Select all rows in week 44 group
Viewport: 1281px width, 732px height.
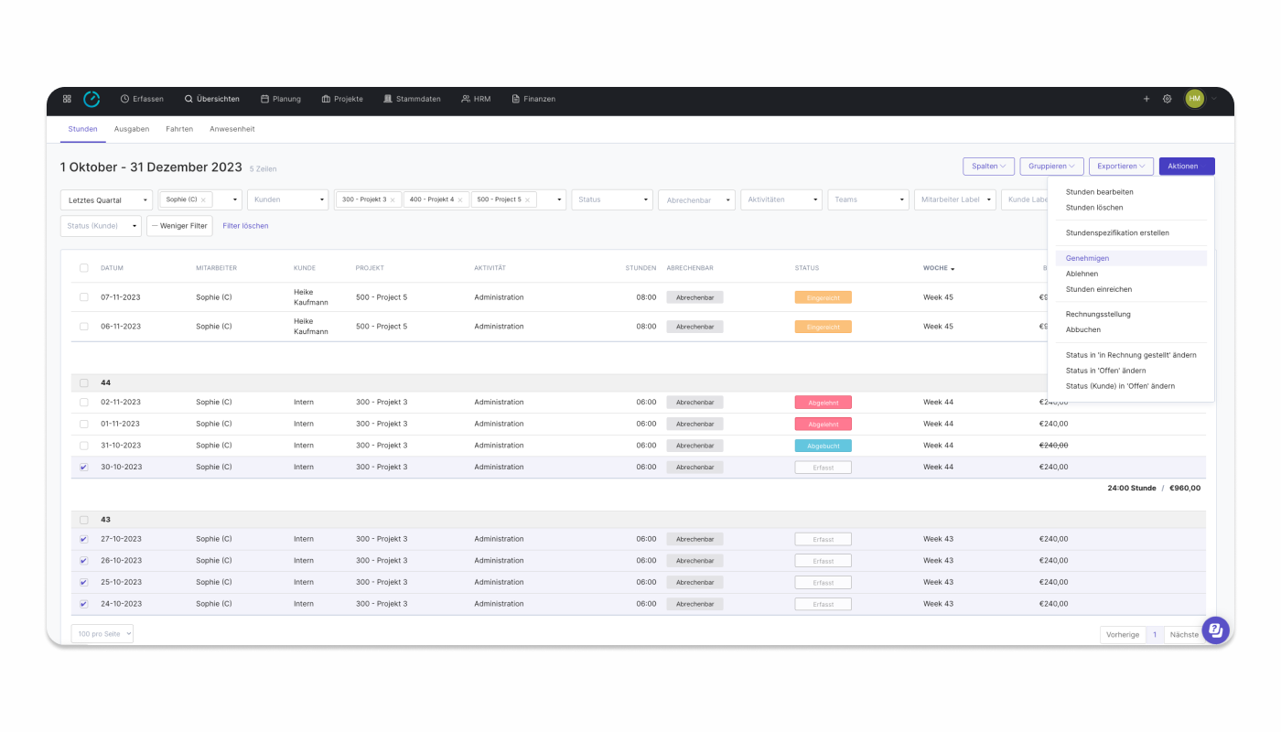[x=84, y=383]
